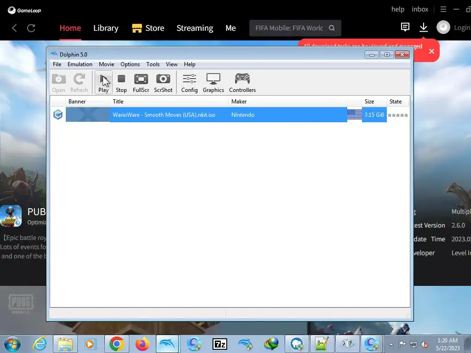
Task: Click GameLoop reload icon
Action: point(31,28)
